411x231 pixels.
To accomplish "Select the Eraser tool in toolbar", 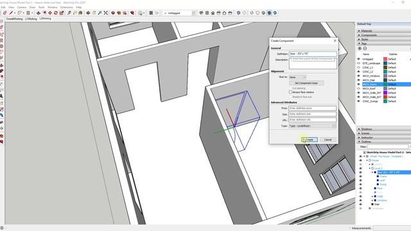I will (4, 13).
